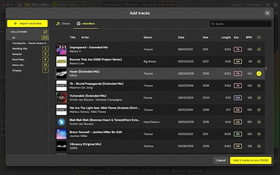280x175 pixels.
Task: Click Studio tab in background window
Action: (x=168, y=5)
